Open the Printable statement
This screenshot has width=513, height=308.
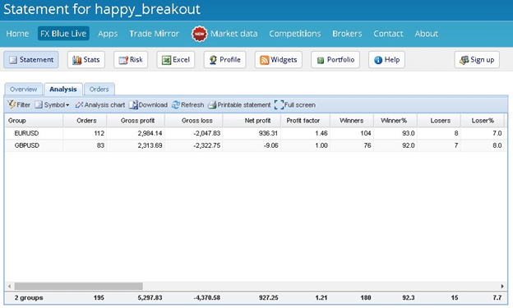pos(239,104)
